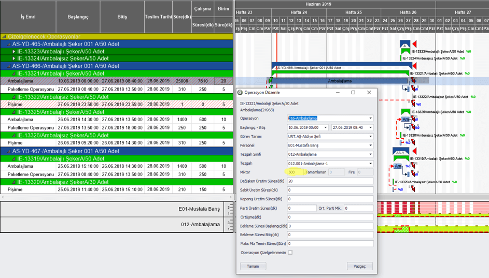489x278 pixels.
Task: Collapse the AS-YD-467 order row
Action: click(9, 151)
